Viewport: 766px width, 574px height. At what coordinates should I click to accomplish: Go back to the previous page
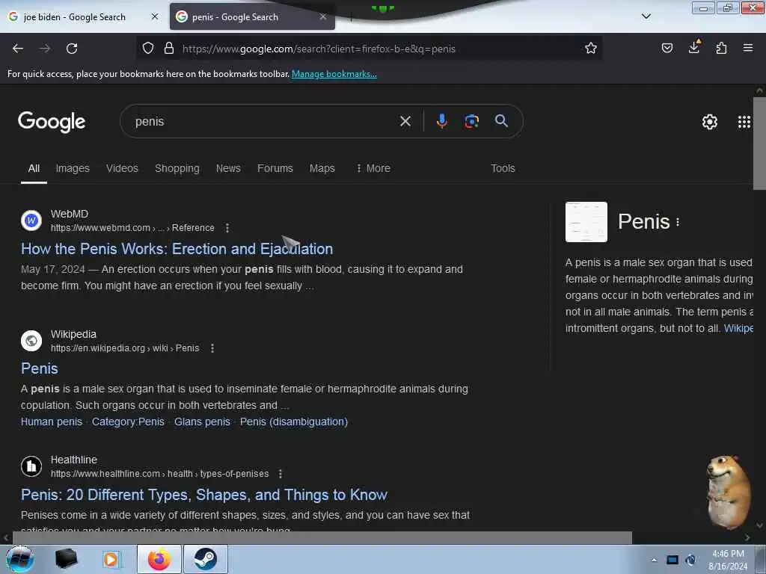pyautogui.click(x=18, y=49)
